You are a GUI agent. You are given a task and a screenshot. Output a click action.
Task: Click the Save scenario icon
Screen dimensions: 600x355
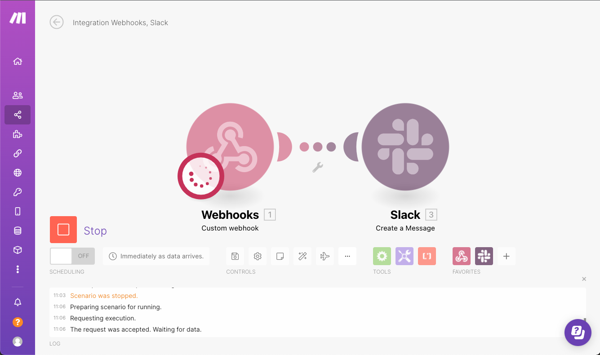pos(235,256)
